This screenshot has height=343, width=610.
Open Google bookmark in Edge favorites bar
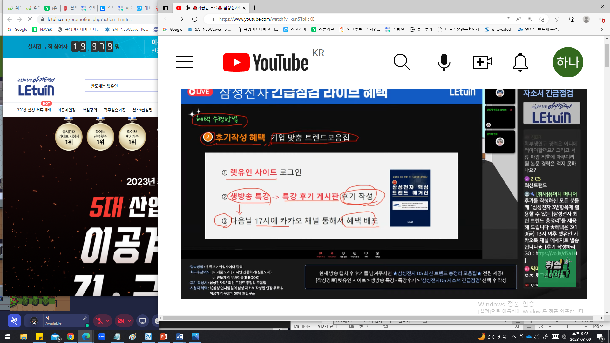[173, 30]
